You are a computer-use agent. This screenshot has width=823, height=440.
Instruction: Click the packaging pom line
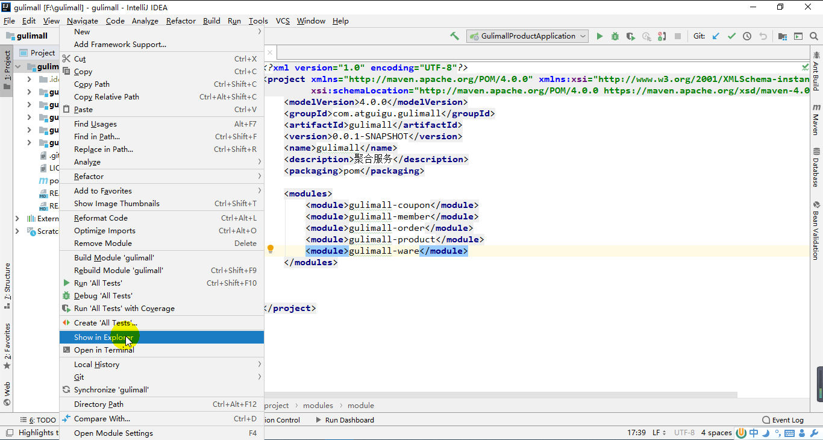(x=354, y=171)
